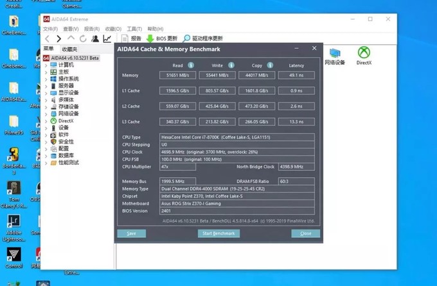The image size is (437, 286).
Task: Open the DirectX icon in main panel
Action: point(364,56)
